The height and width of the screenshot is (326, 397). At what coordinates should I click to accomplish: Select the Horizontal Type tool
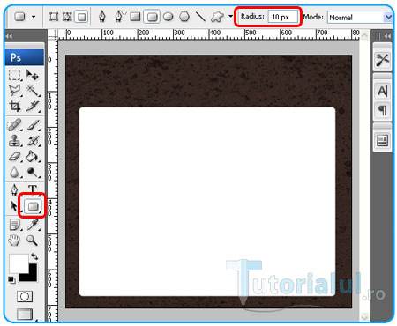point(33,189)
